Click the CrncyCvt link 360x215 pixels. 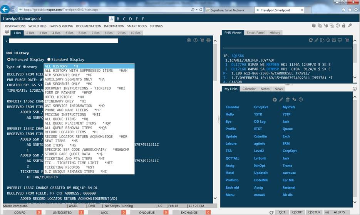click(x=261, y=107)
